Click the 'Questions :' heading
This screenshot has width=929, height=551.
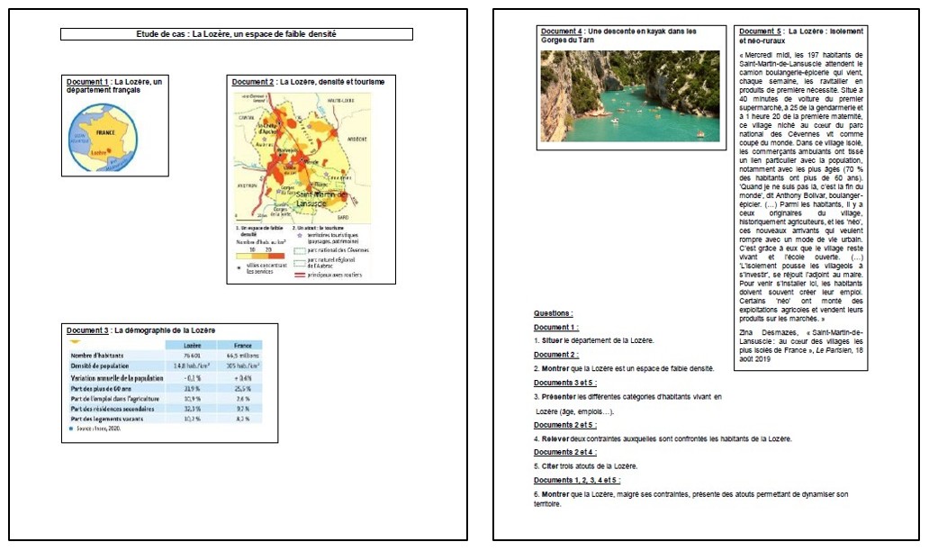pyautogui.click(x=553, y=313)
